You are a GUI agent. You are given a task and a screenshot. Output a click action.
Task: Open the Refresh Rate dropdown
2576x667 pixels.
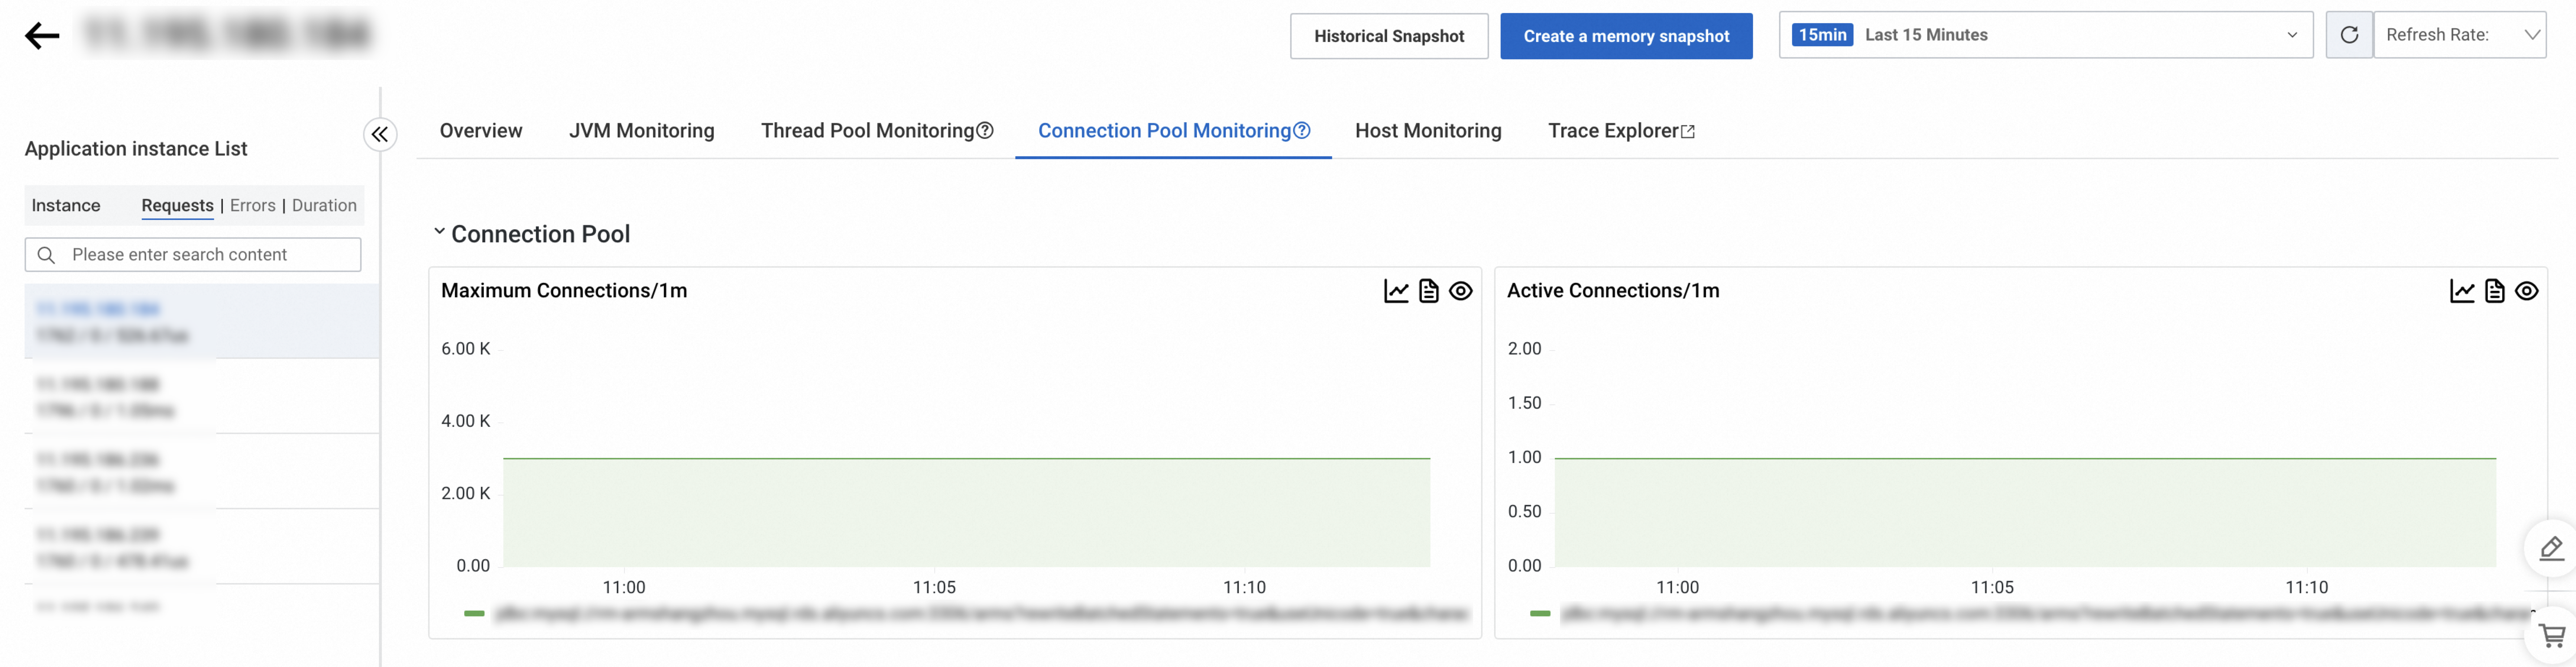2460,35
